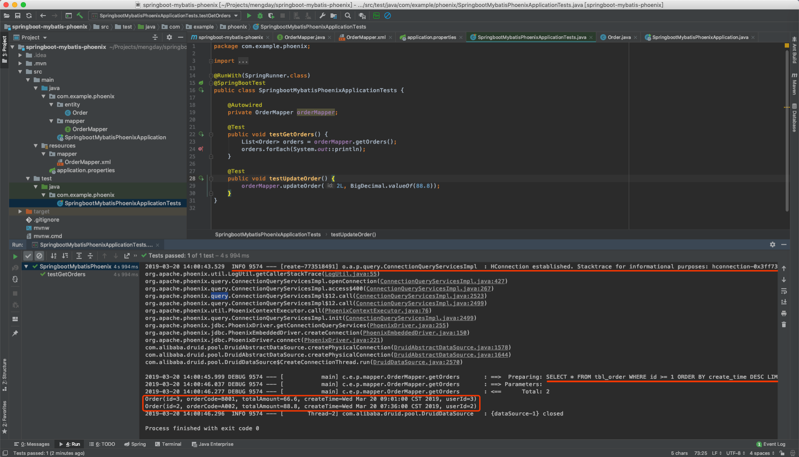Viewport: 799px width, 457px height.
Task: Toggle the Project tool window side tab
Action: tap(4, 49)
